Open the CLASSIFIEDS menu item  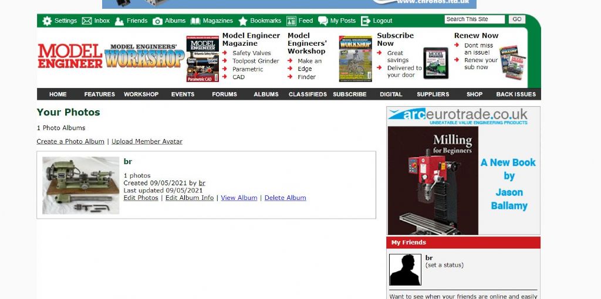pyautogui.click(x=308, y=94)
